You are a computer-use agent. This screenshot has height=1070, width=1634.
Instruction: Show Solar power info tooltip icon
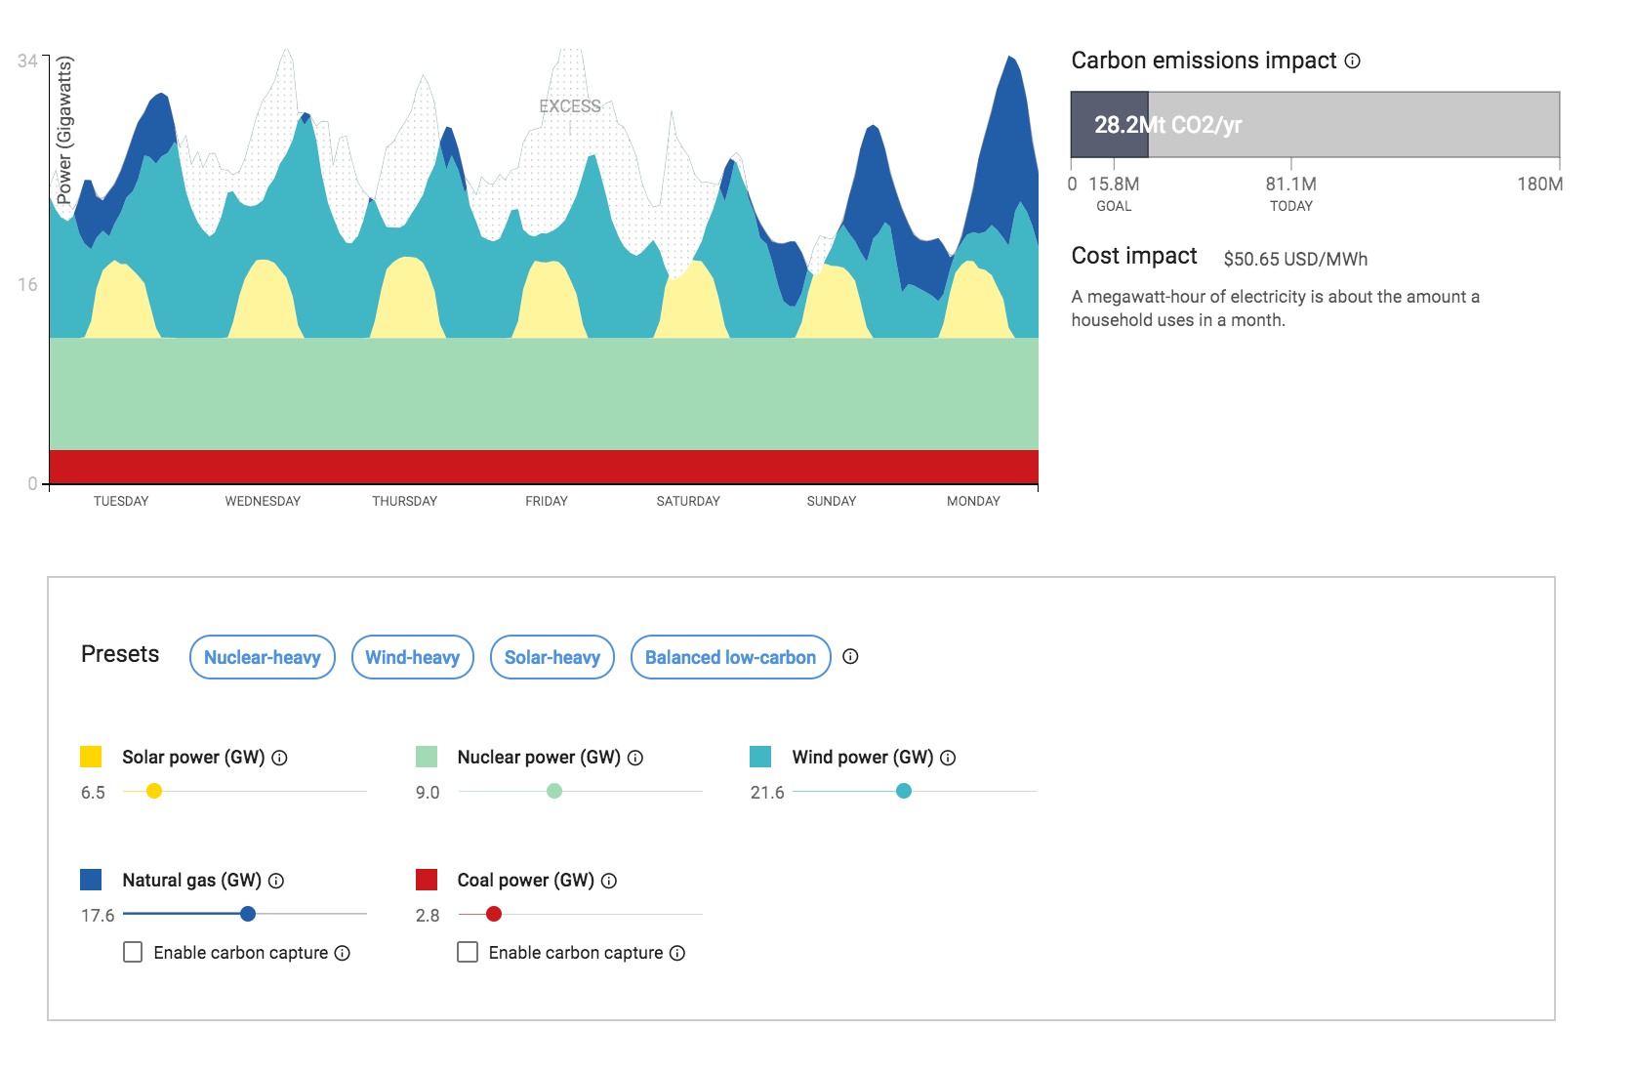pos(279,758)
